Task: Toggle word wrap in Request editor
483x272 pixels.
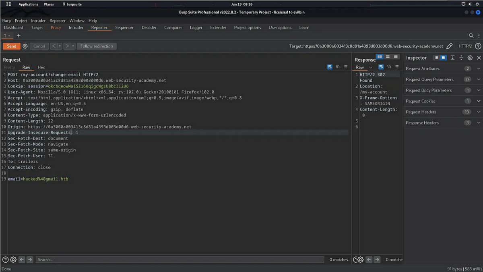Action: [x=330, y=67]
